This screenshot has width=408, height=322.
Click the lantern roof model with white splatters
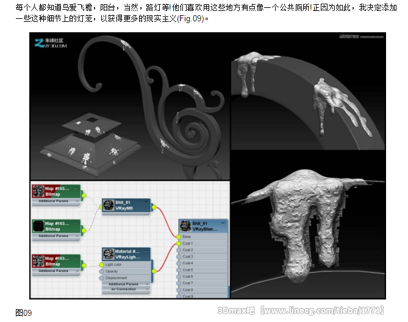[90, 144]
